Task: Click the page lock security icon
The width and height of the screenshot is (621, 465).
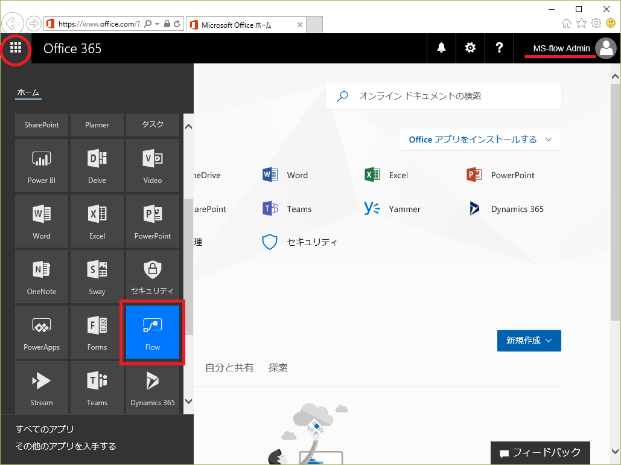Action: pos(167,24)
